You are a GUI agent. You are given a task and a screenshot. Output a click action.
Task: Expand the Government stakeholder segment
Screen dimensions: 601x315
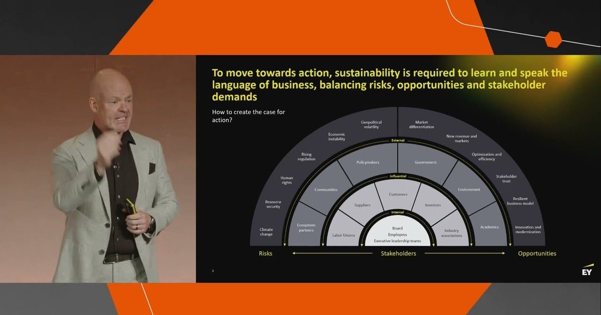425,162
